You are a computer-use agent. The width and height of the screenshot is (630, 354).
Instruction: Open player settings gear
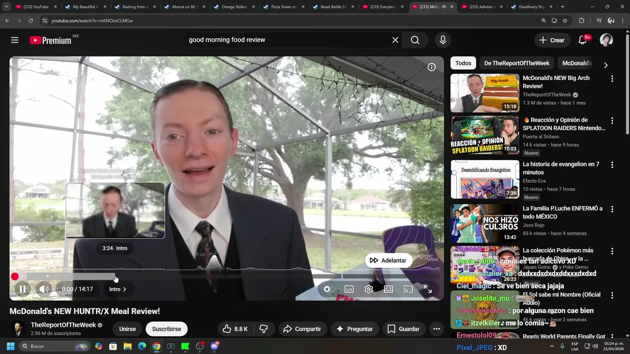(369, 289)
